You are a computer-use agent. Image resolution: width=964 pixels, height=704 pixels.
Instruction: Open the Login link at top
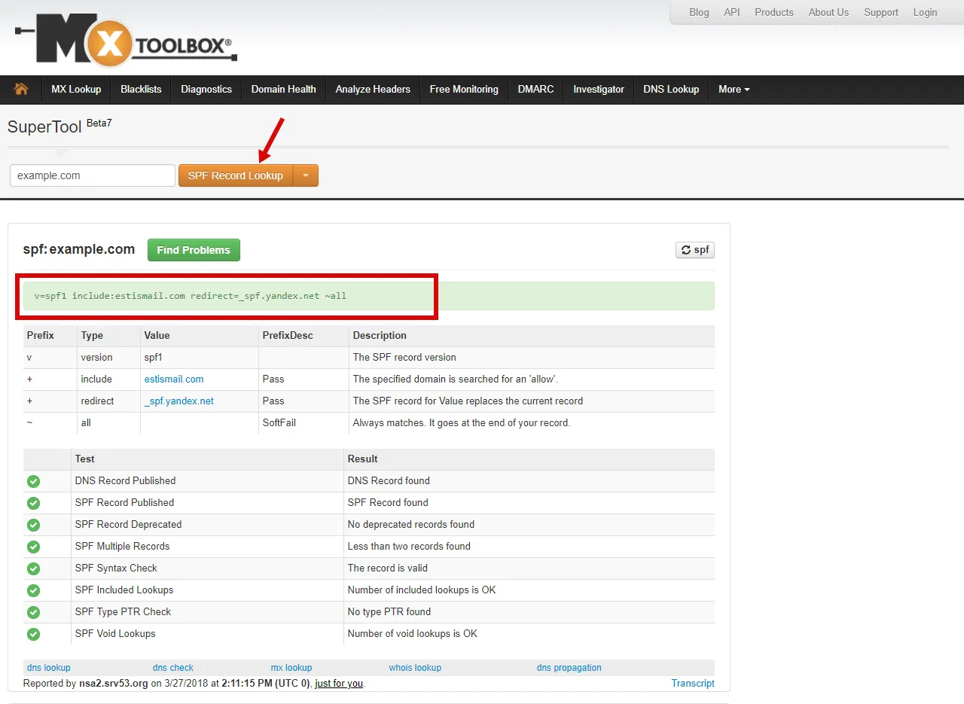click(x=925, y=12)
